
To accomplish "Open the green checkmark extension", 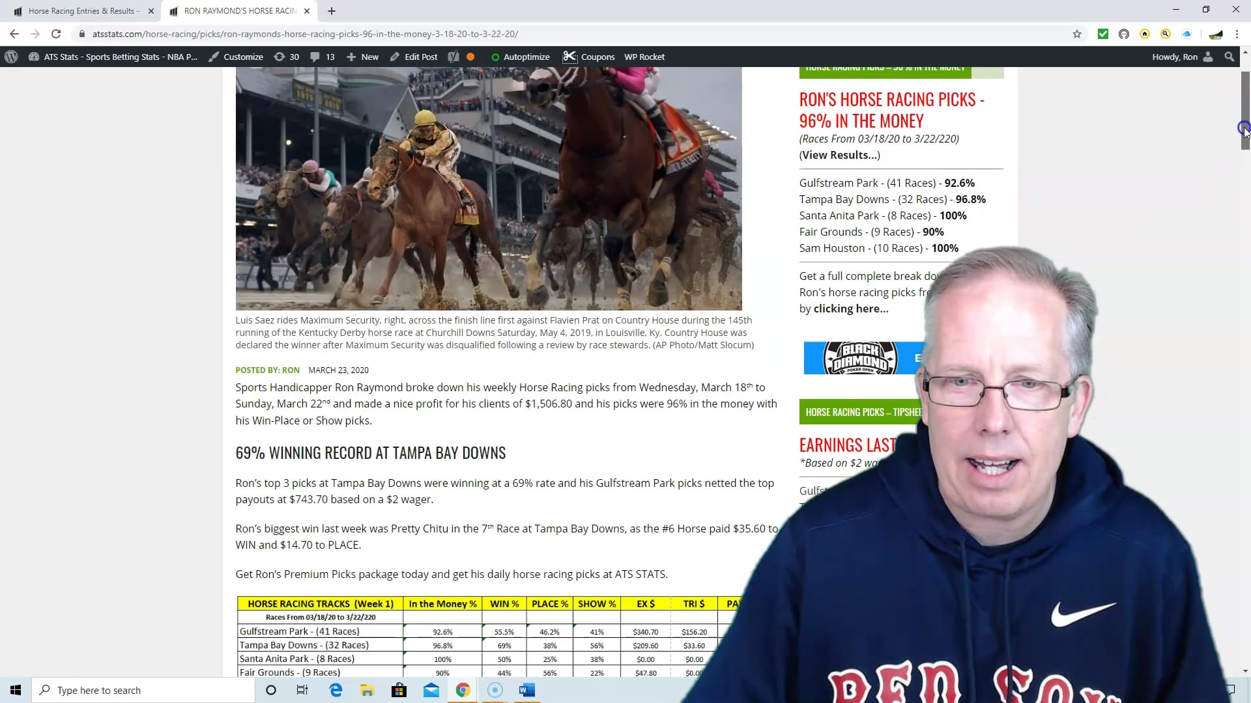I will (1103, 34).
